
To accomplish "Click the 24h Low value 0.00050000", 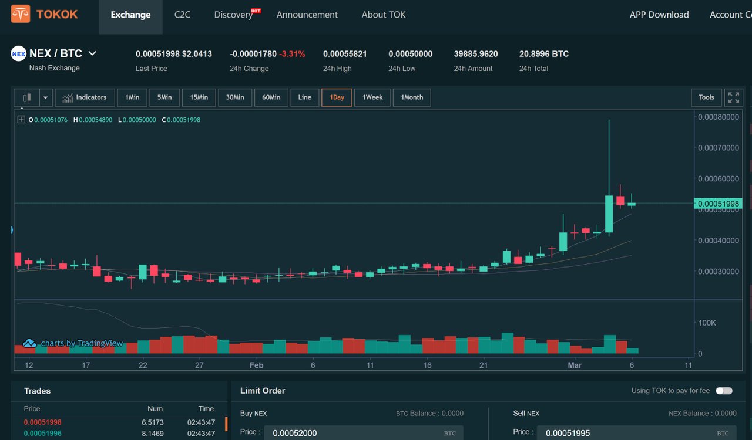I will tap(410, 54).
